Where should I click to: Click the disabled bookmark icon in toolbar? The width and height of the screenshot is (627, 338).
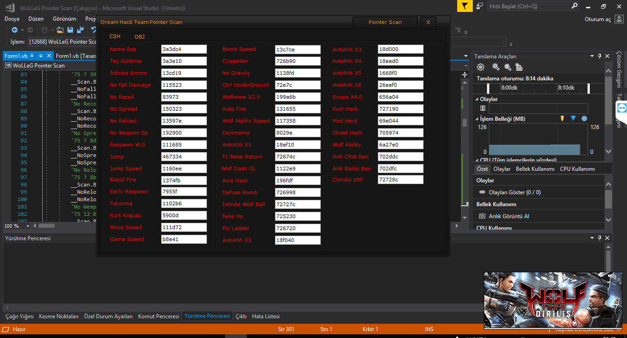coord(458,30)
